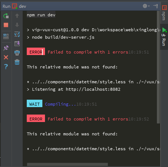Viewport: 168px width, 167px height.
Task: Open the http://localhost:8082 link
Action: [x=93, y=89]
